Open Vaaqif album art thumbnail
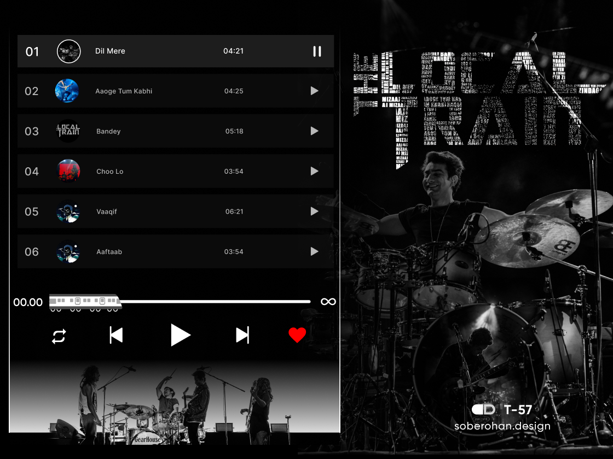This screenshot has height=459, width=613. coord(68,211)
